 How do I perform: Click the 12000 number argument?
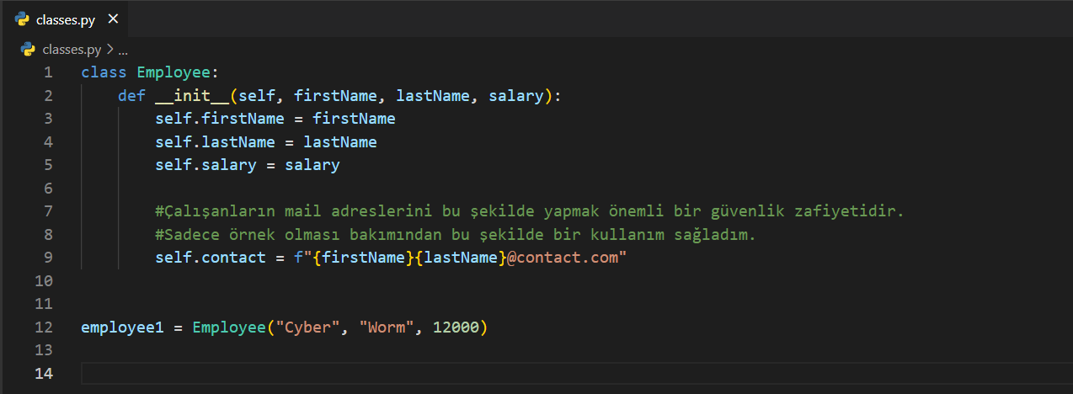click(456, 327)
